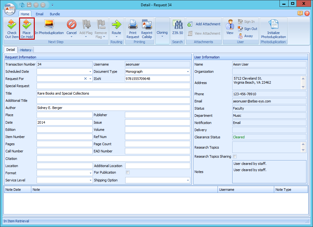This screenshot has width=313, height=227.
Task: Switch to the Email ribbon tab
Action: (39, 14)
